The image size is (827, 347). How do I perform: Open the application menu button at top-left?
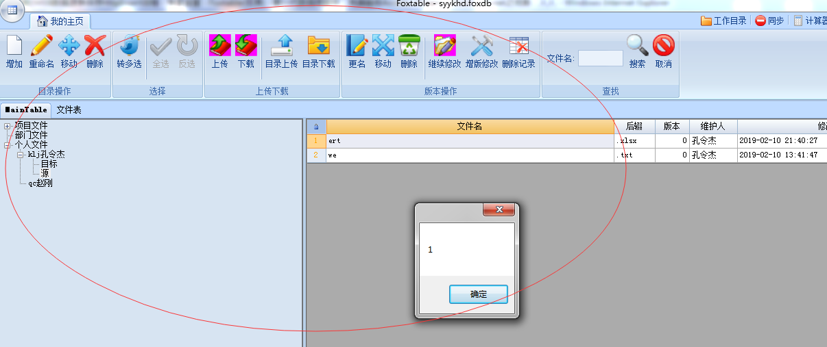click(12, 10)
